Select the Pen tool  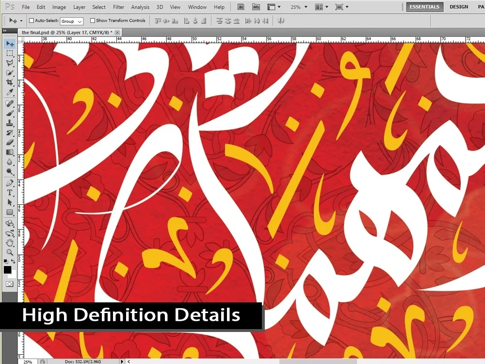[10, 182]
